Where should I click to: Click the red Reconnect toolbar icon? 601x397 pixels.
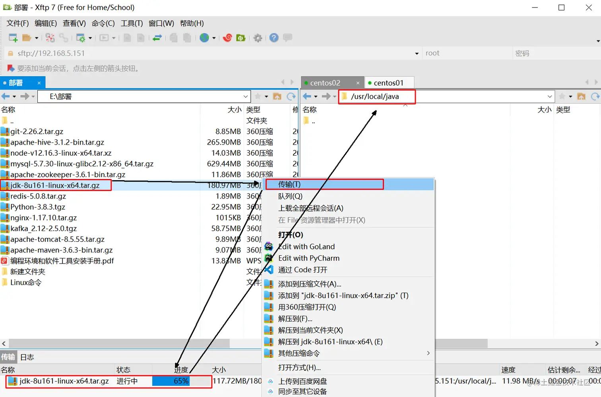50,38
